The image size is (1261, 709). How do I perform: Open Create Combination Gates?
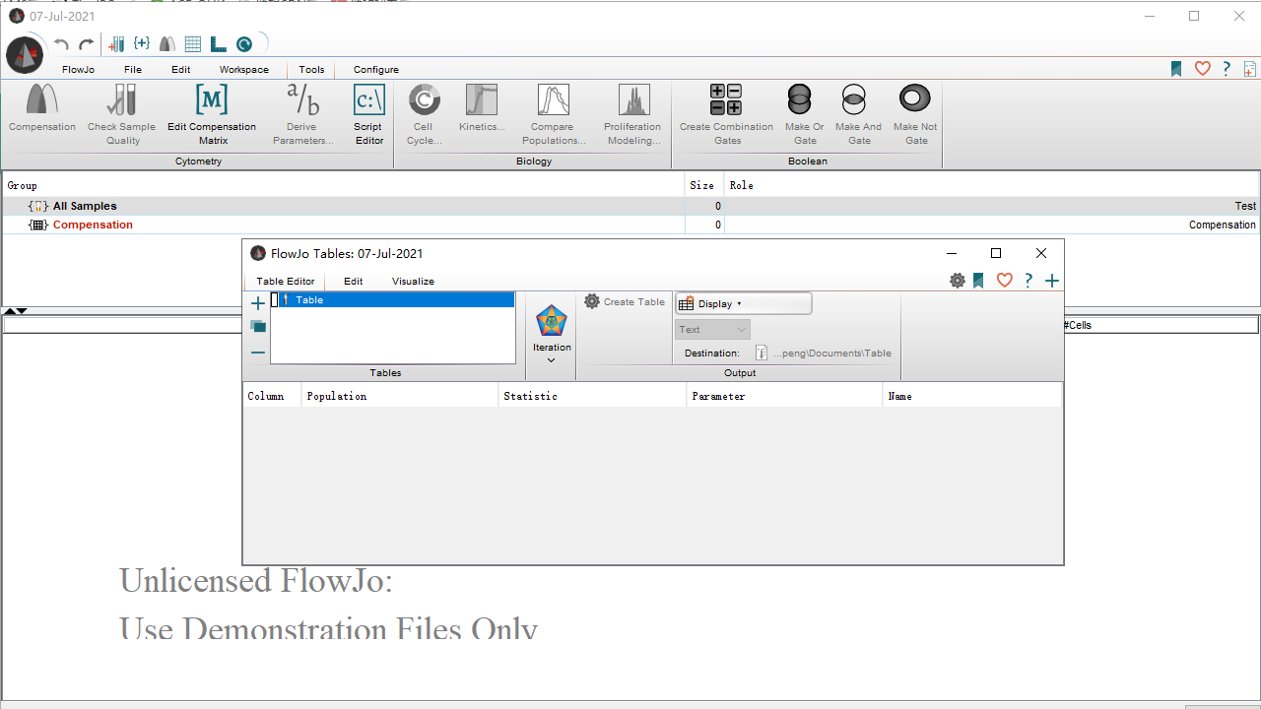[x=726, y=108]
